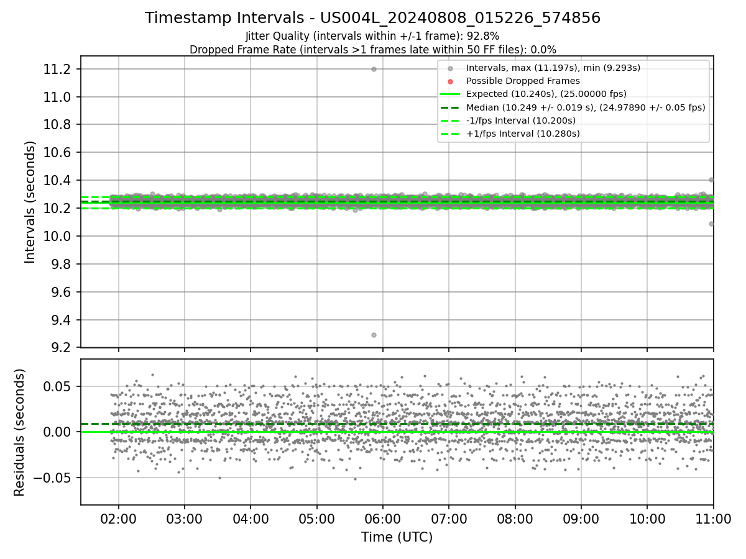
Task: Click the 05:00 x-axis tick label
Action: click(x=317, y=518)
